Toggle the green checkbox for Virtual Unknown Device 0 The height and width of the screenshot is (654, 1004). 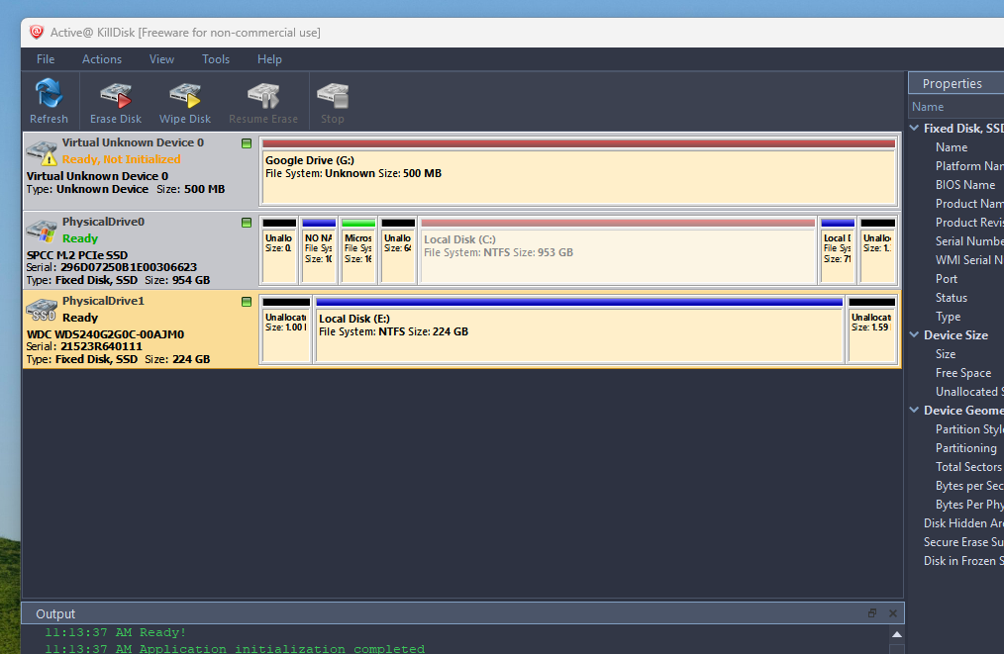247,143
